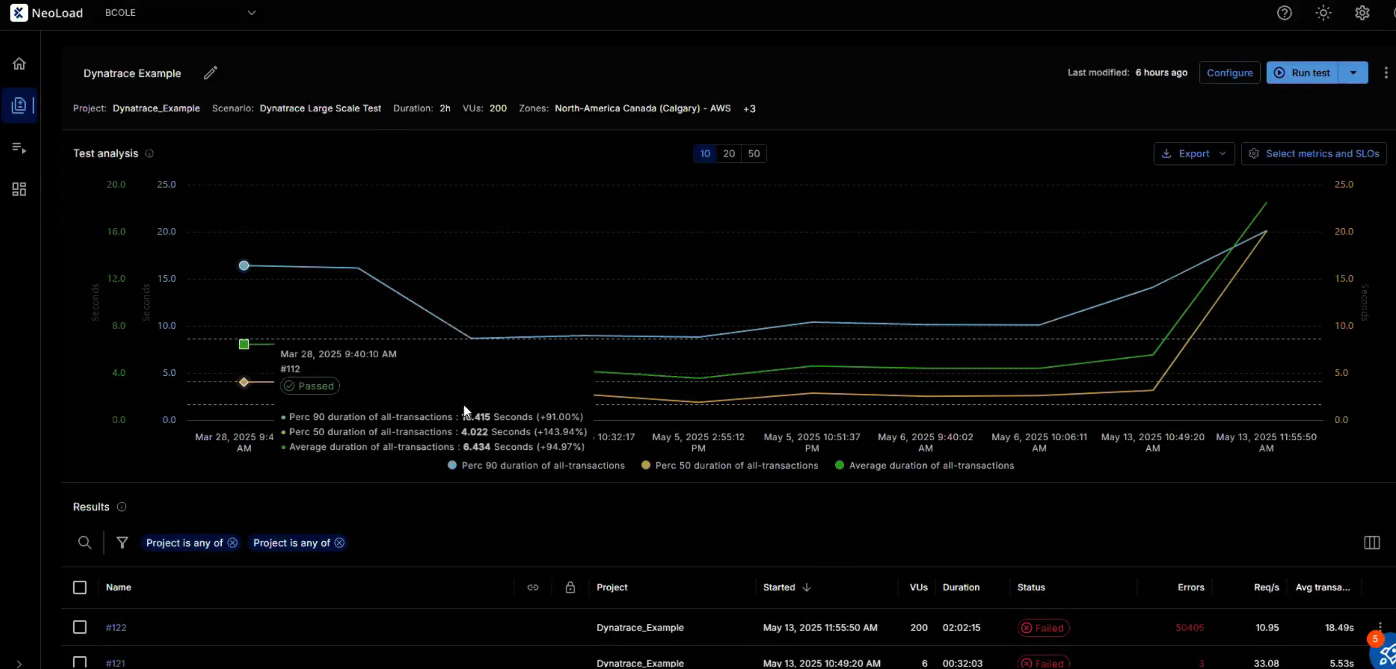This screenshot has height=669, width=1396.
Task: Check the select-all results checkbox
Action: tap(80, 588)
